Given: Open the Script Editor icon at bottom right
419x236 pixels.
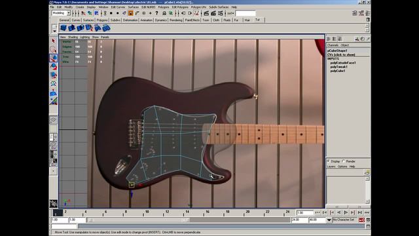Looking at the screenshot, I should (368, 226).
